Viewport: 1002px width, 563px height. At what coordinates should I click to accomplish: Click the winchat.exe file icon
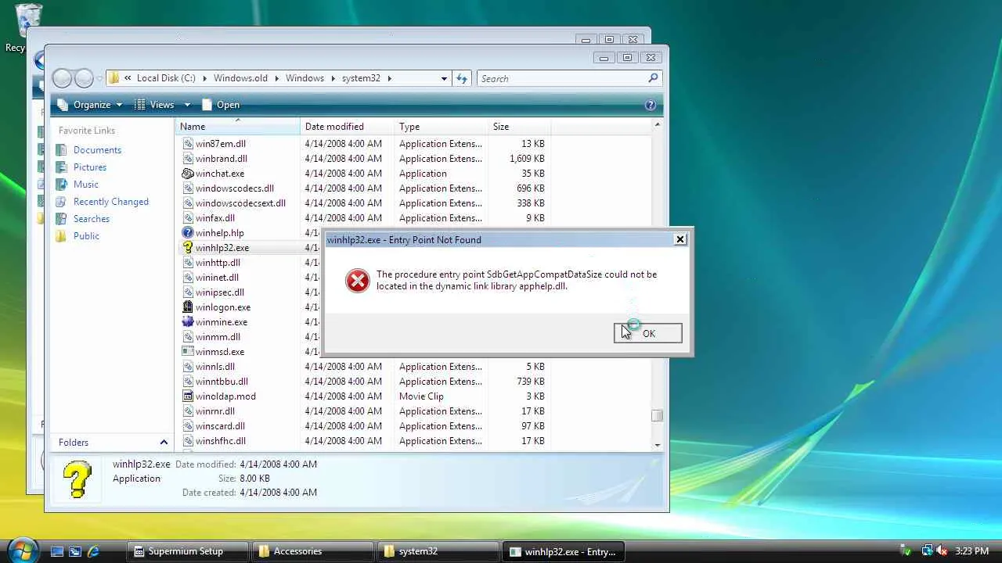tap(187, 174)
